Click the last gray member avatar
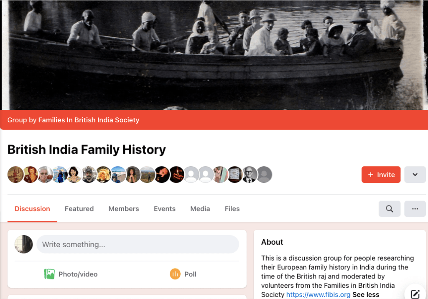This screenshot has height=299, width=428. coord(264,175)
